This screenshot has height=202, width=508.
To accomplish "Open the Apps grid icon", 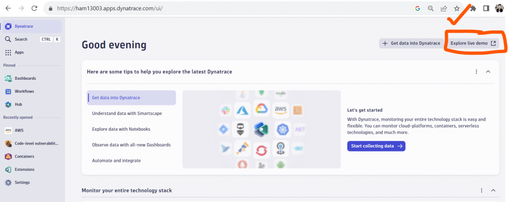I will click(x=8, y=52).
